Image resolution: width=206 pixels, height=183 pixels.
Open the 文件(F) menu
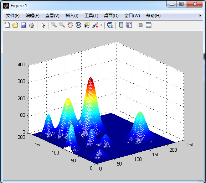pyautogui.click(x=13, y=16)
